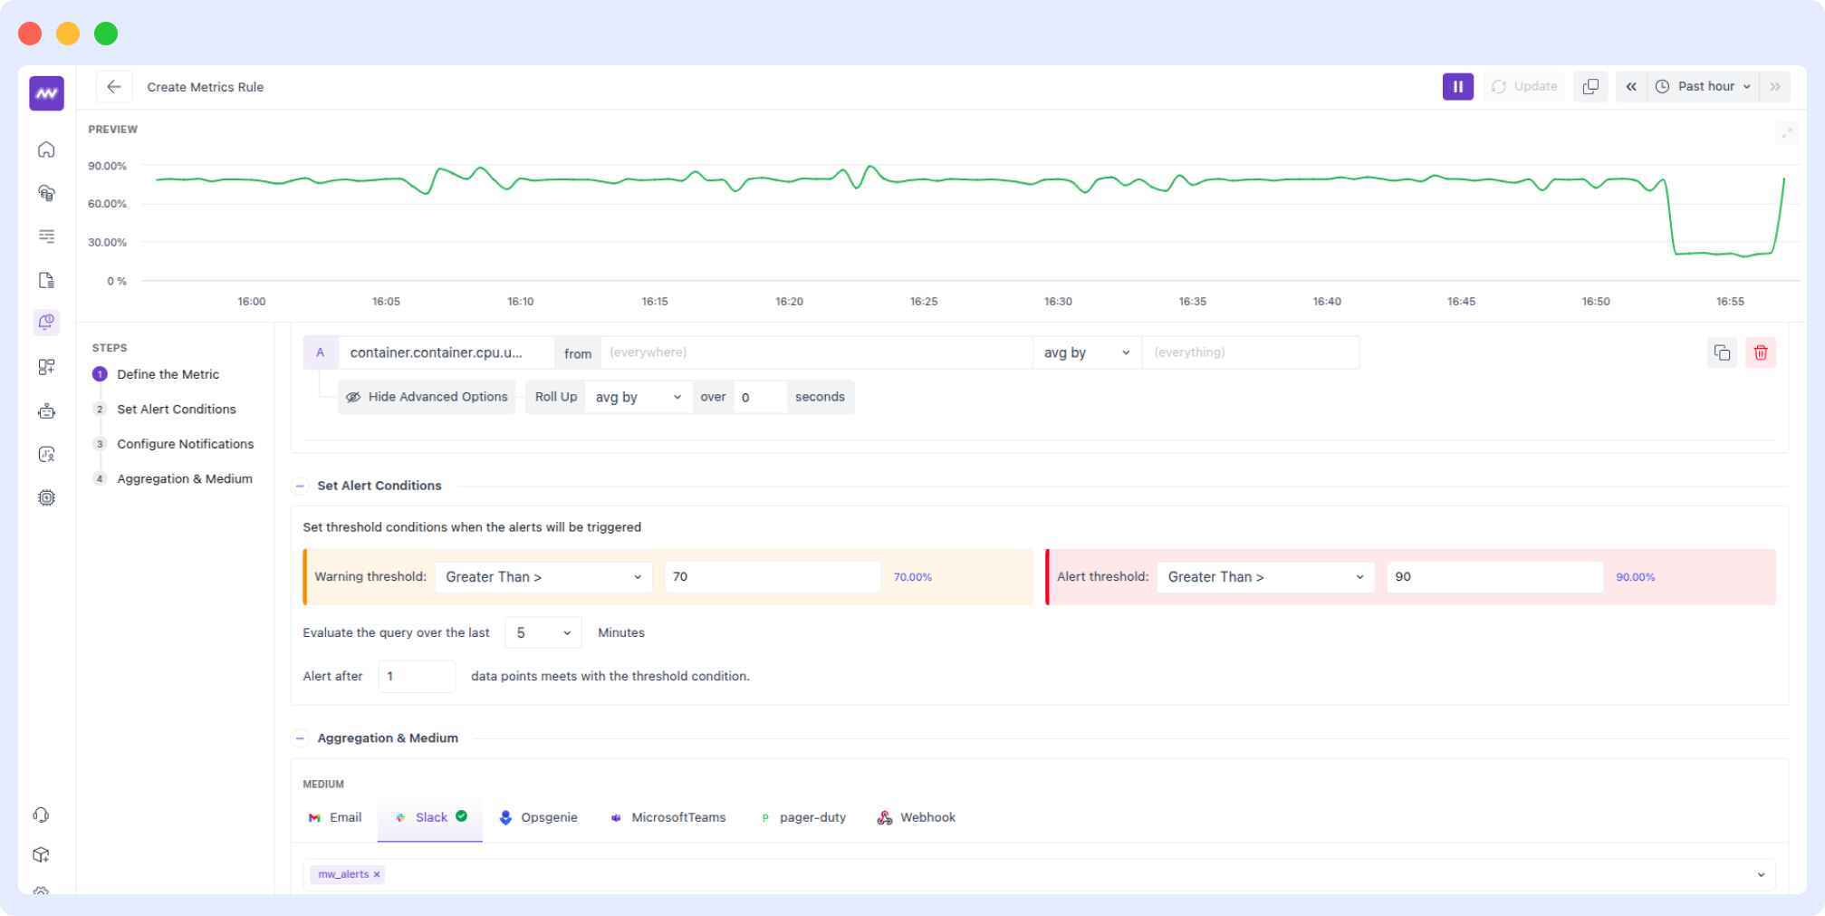1825x916 pixels.
Task: Select the Slack medium tab
Action: coord(430,817)
